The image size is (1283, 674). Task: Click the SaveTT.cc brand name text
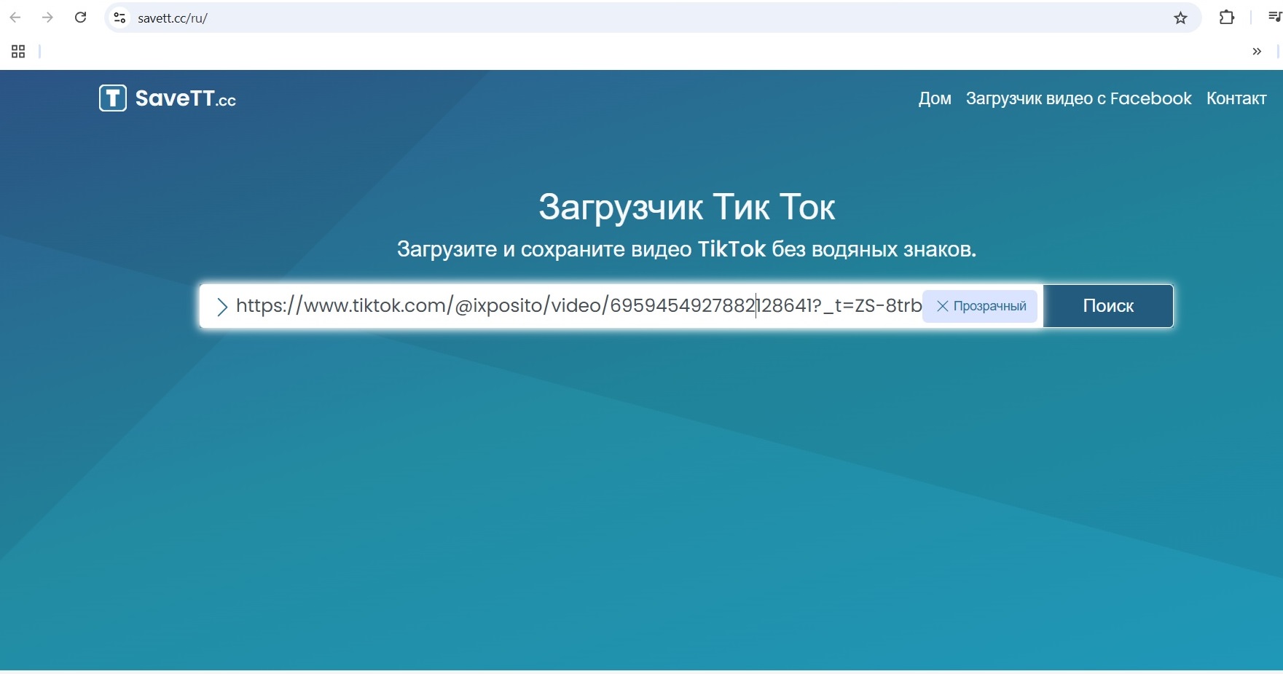(x=185, y=98)
